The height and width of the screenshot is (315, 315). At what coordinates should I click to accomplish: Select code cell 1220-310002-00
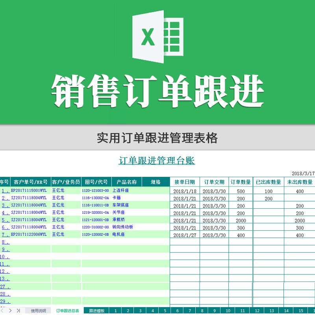coord(95,227)
